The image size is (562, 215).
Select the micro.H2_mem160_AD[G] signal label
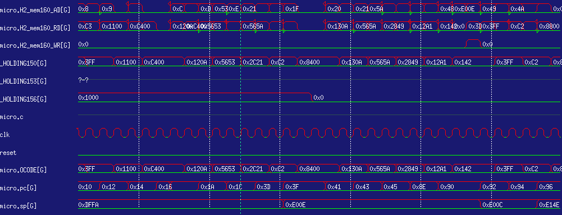pyautogui.click(x=35, y=10)
